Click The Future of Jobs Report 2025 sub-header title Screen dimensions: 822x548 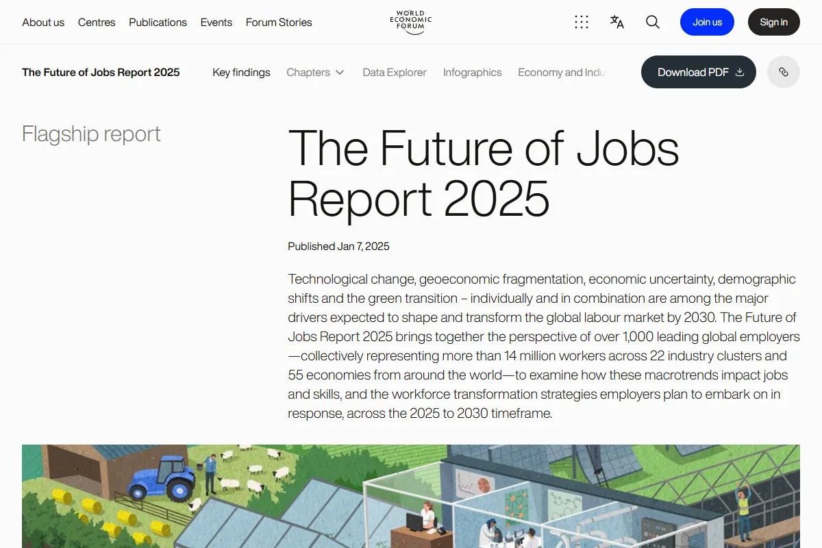(101, 72)
